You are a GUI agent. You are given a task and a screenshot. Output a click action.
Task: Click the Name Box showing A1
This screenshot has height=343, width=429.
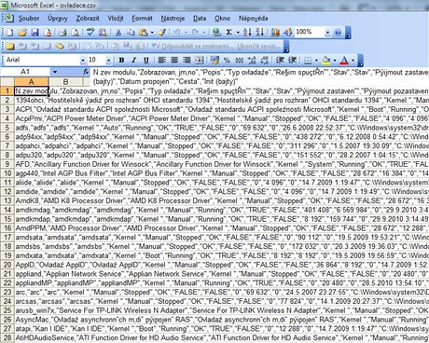coord(25,72)
